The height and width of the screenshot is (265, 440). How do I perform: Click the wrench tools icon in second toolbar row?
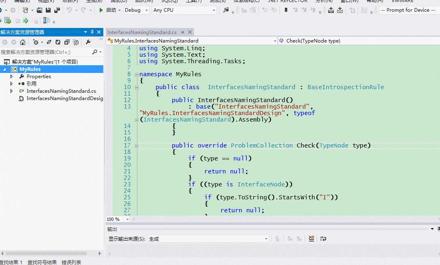pyautogui.click(x=46, y=21)
